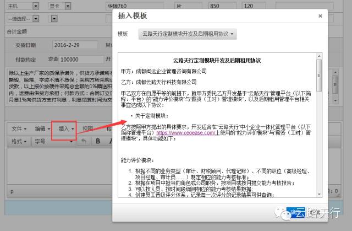Click the preview scrollbar up arrow
The height and width of the screenshot is (231, 352).
pos(319,56)
